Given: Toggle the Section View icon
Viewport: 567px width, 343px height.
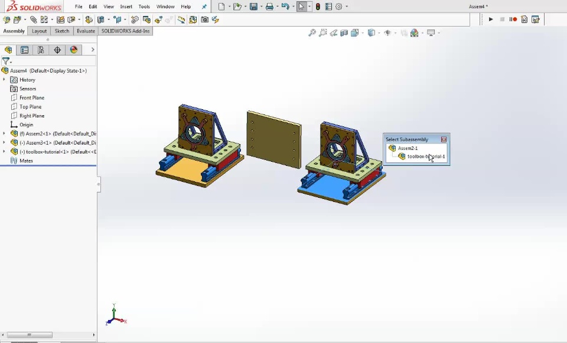Looking at the screenshot, I should [x=344, y=33].
